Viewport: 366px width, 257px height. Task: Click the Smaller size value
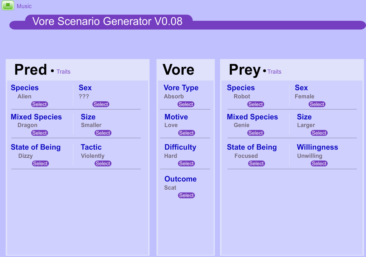(x=91, y=125)
